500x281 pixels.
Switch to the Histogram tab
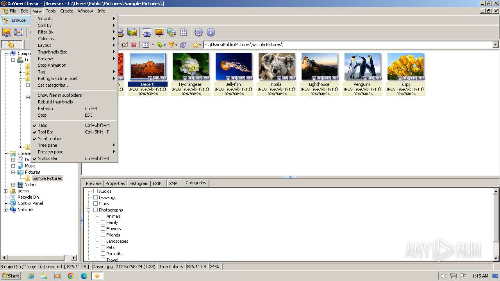pos(139,183)
